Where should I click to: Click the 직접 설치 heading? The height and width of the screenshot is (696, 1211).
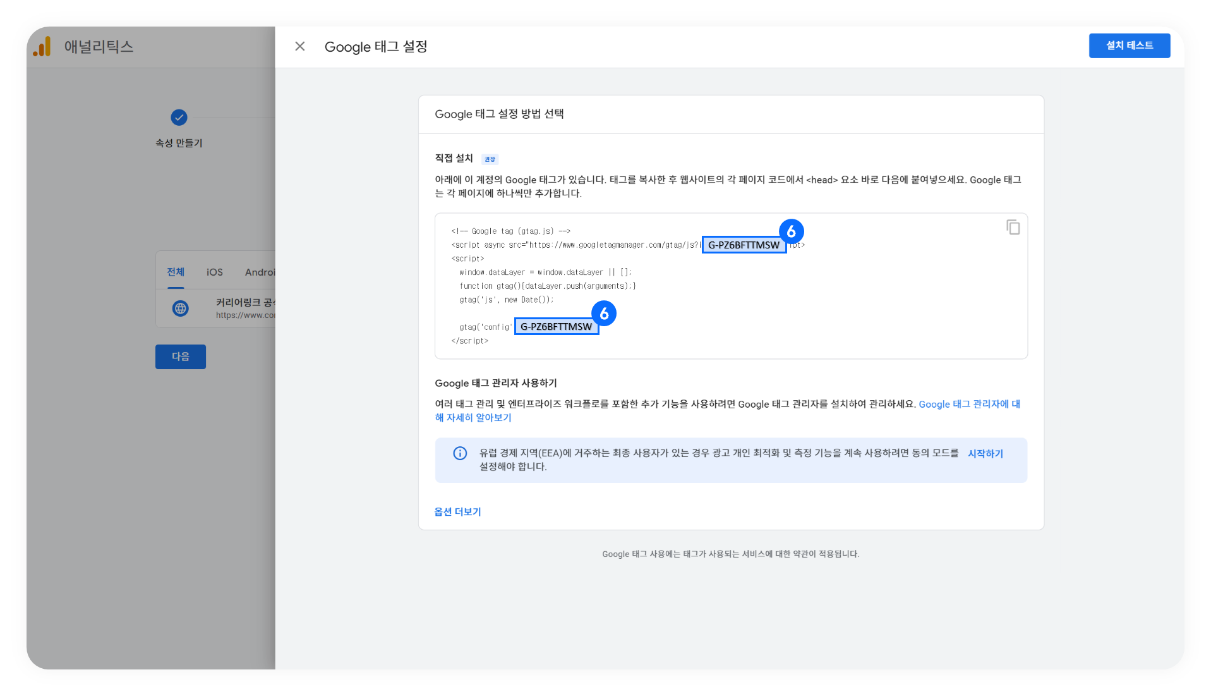coord(454,158)
